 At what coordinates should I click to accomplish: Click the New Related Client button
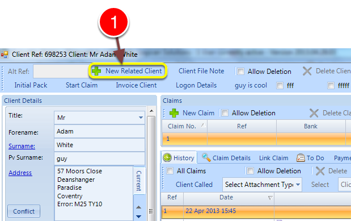(x=128, y=71)
